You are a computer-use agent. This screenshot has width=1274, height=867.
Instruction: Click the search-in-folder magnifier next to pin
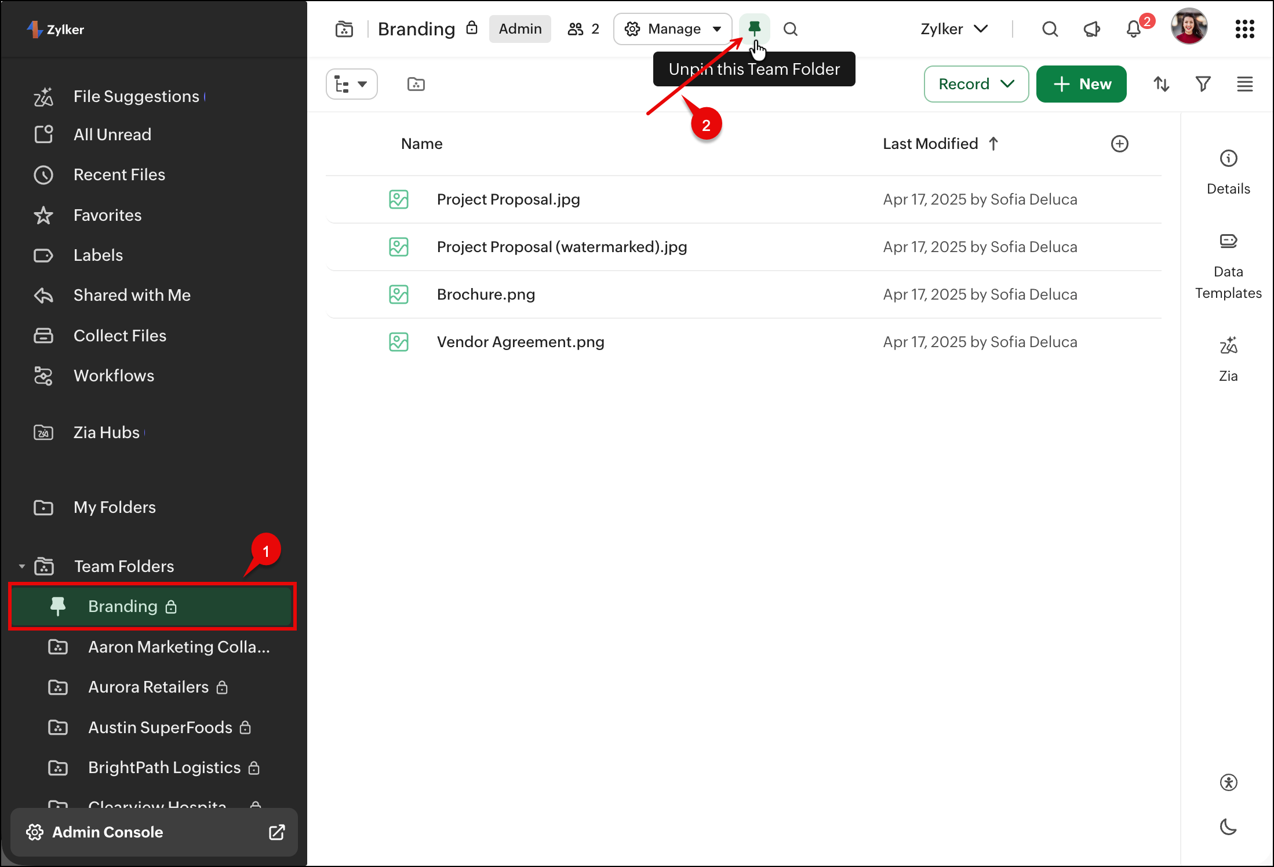[x=790, y=29]
